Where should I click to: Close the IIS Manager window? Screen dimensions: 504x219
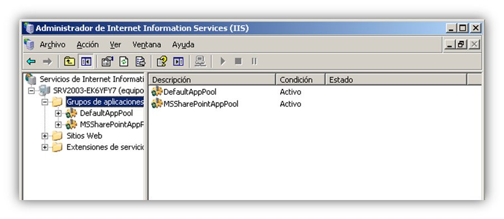pyautogui.click(x=475, y=28)
